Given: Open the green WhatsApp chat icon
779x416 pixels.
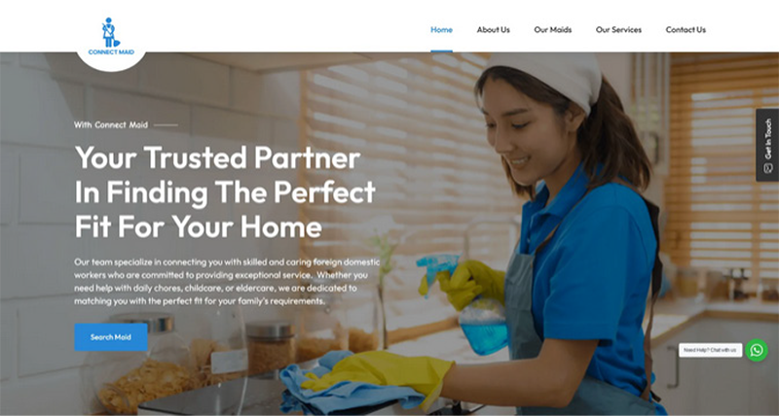Looking at the screenshot, I should point(757,350).
